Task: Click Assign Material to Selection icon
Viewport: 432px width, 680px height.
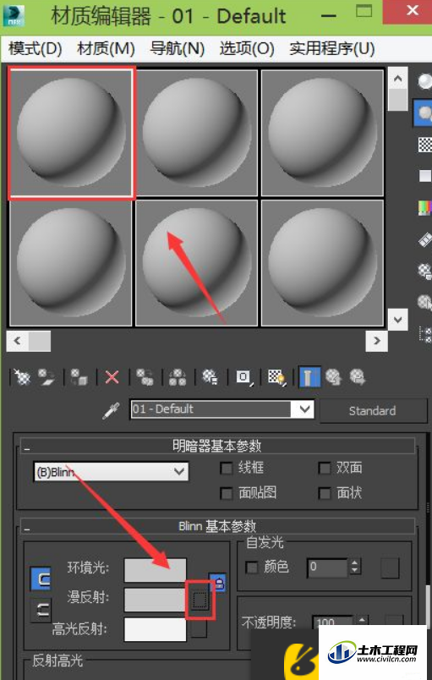Action: [x=79, y=377]
